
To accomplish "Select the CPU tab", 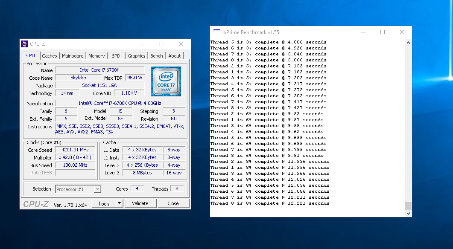I will pyautogui.click(x=31, y=55).
